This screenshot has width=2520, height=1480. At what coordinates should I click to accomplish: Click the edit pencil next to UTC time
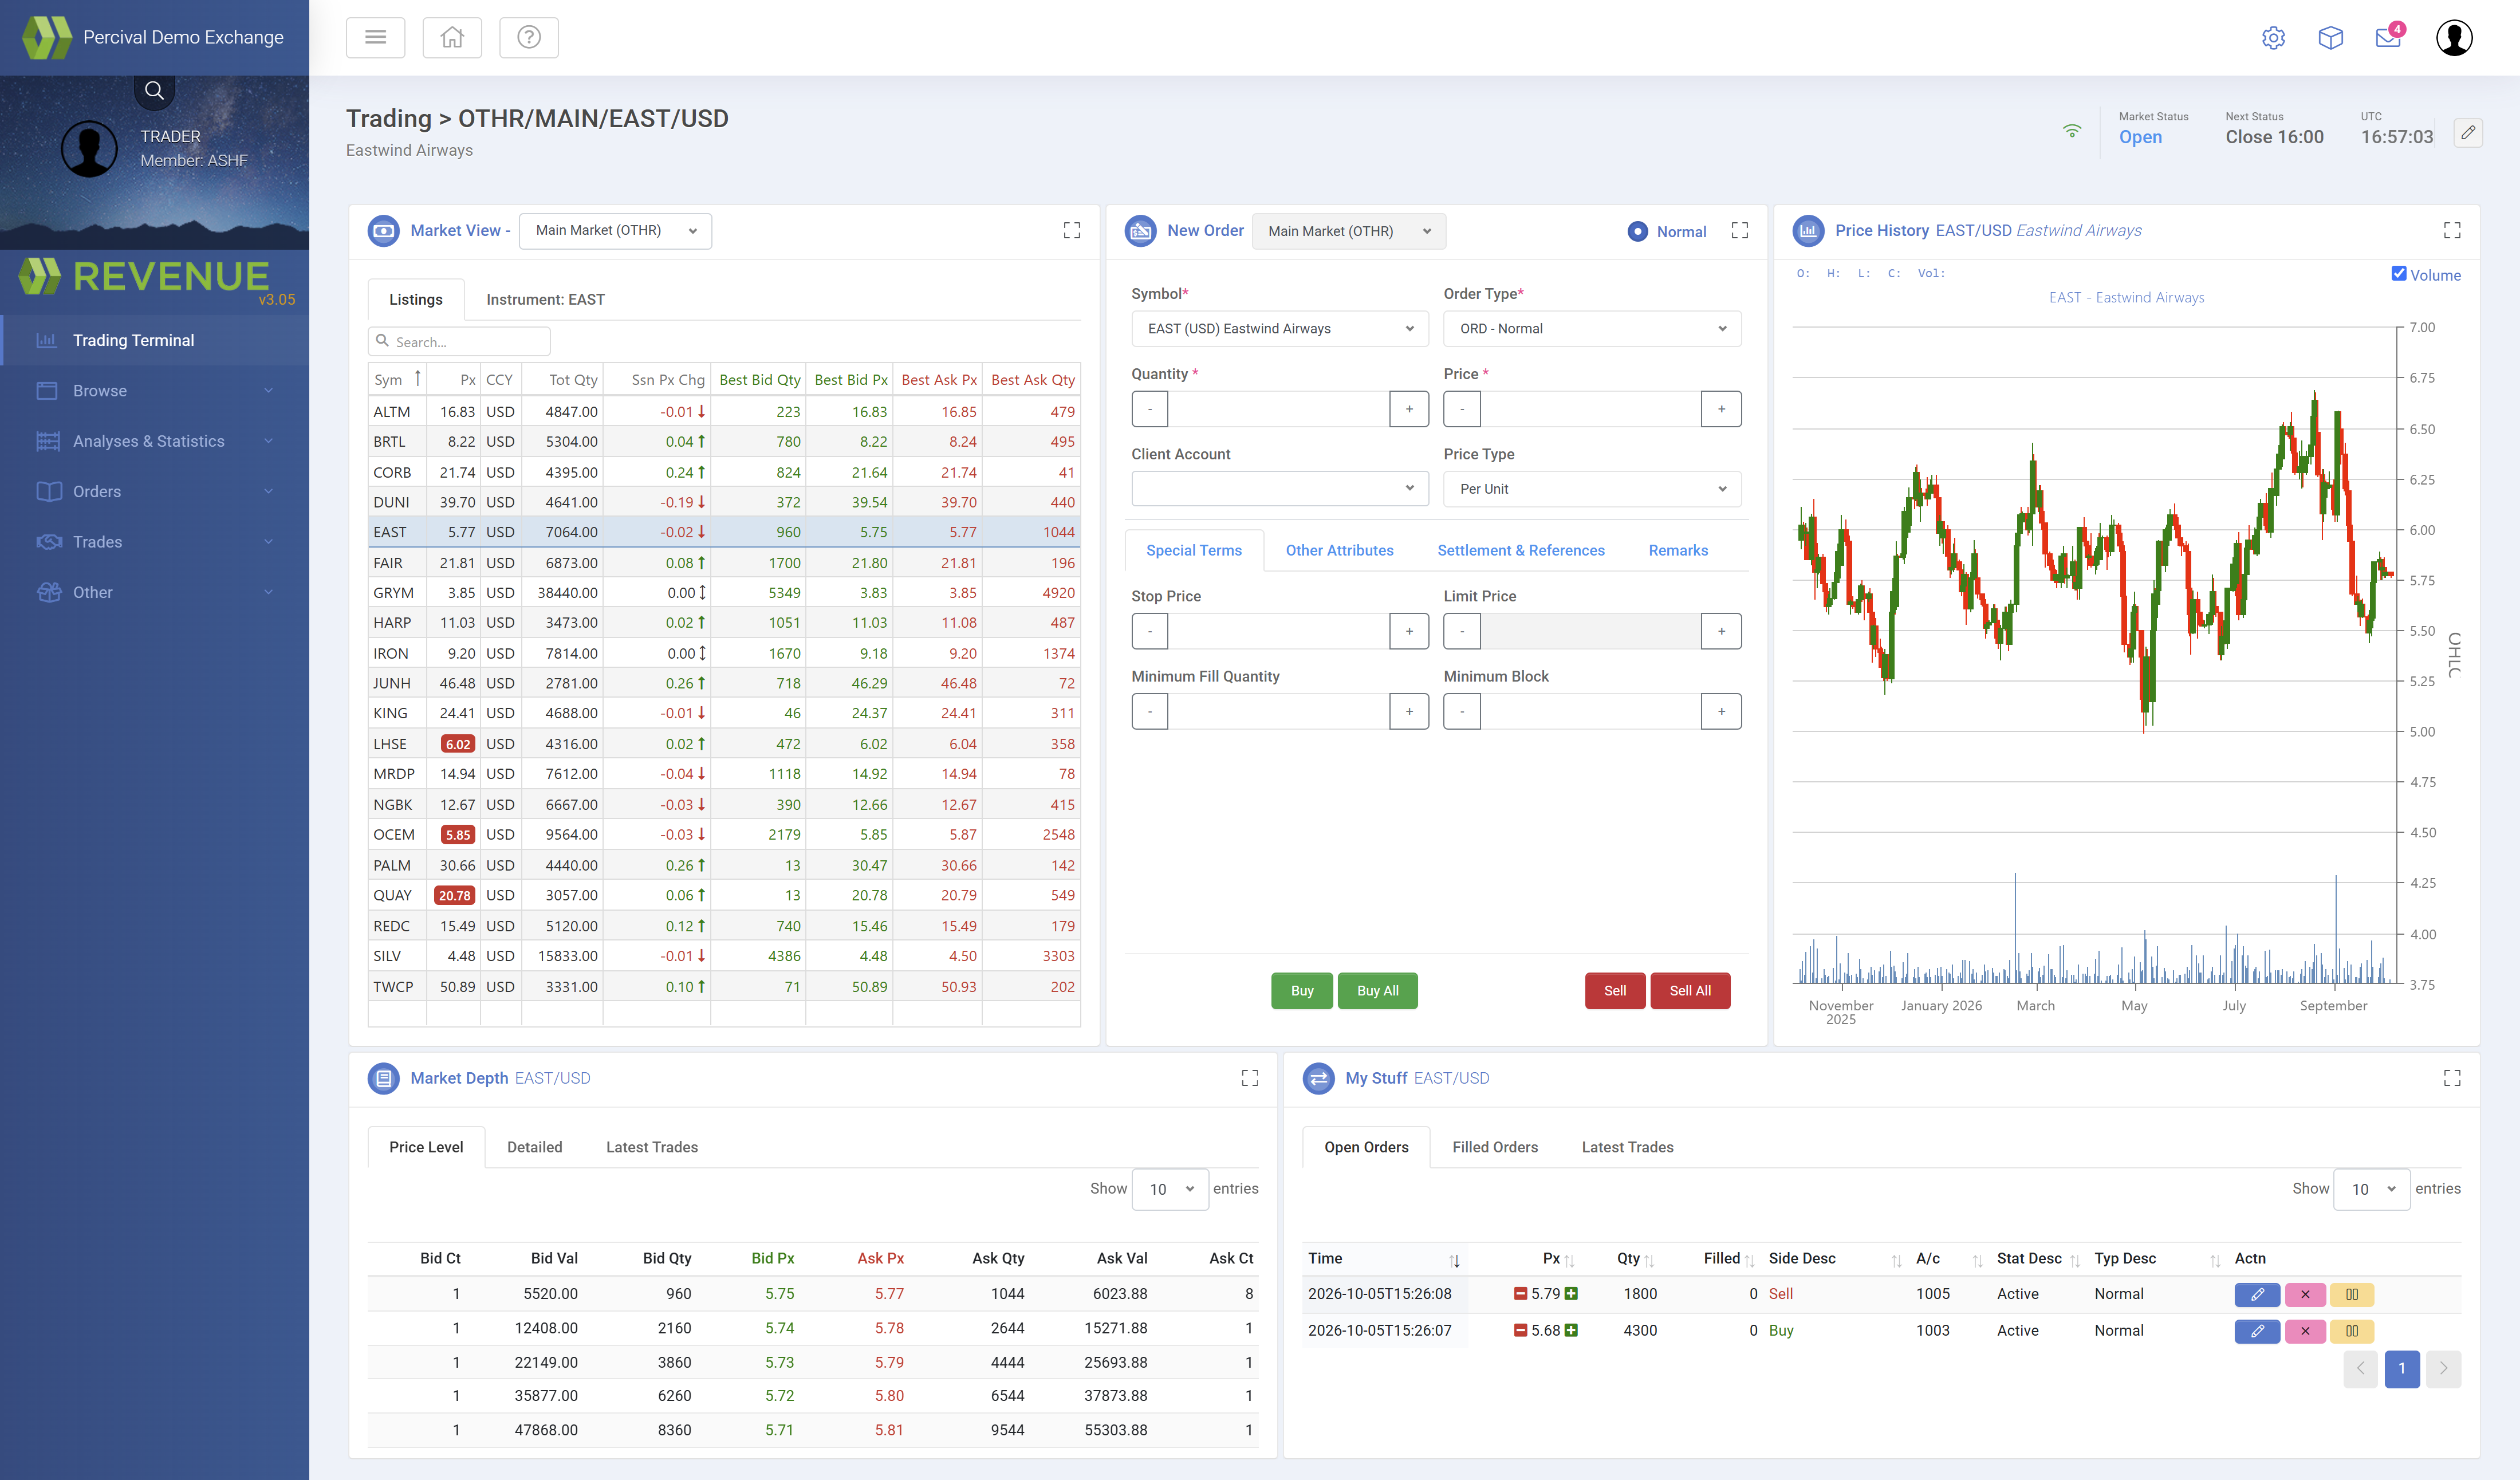[2468, 132]
